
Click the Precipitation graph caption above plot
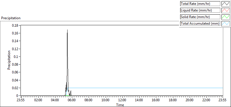[11, 18]
